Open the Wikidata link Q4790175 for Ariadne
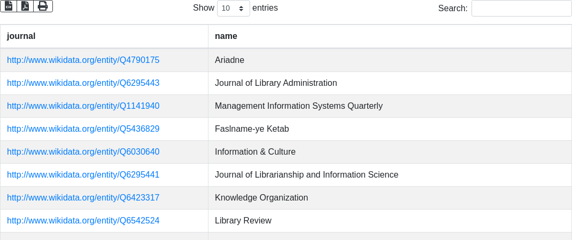Image resolution: width=572 pixels, height=240 pixels. [x=83, y=60]
